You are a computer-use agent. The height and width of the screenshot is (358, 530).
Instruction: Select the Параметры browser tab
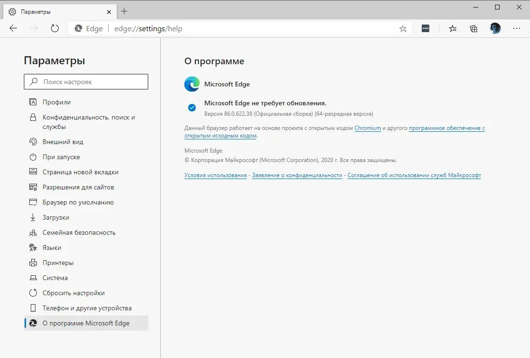coord(60,12)
